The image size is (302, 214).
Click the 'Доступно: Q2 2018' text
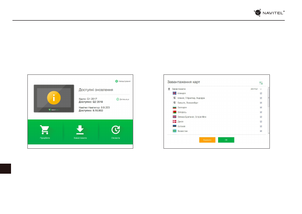pyautogui.click(x=91, y=102)
